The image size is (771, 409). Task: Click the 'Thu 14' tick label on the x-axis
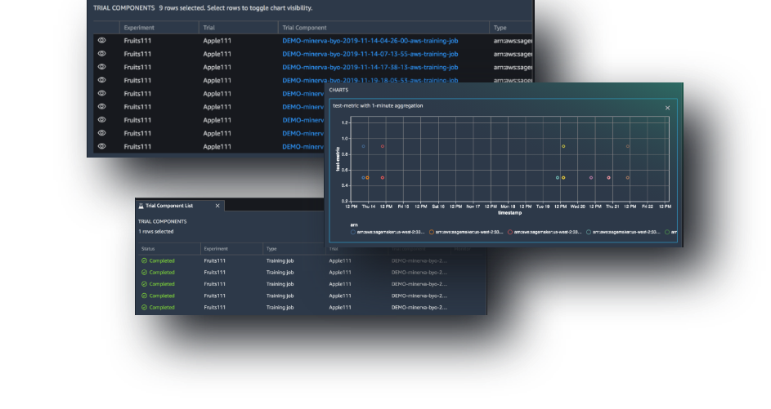click(369, 207)
